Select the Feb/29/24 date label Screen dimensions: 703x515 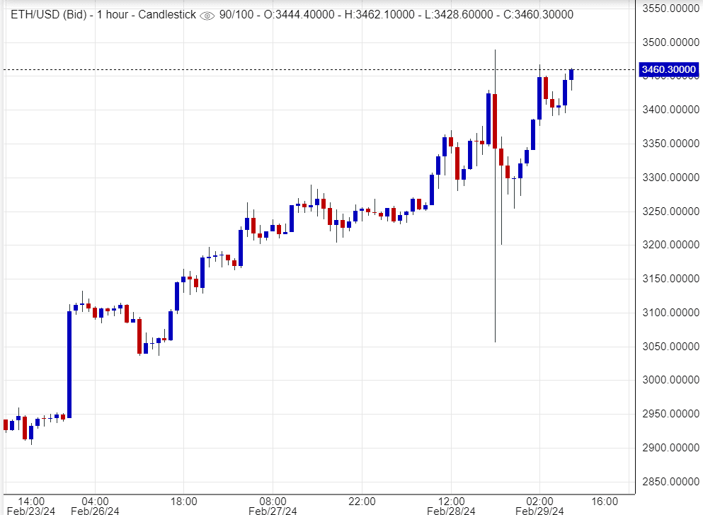(x=539, y=510)
